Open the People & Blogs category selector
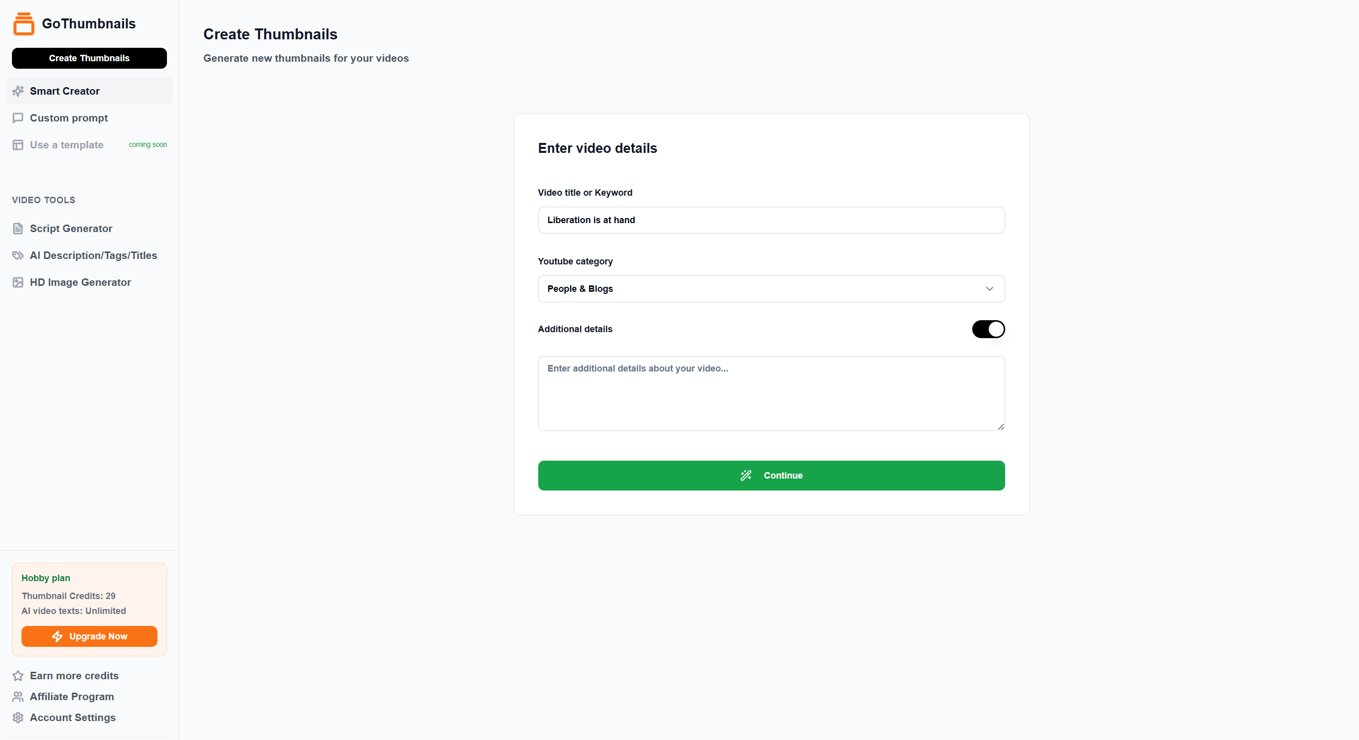Screen dimensions: 1359x740 click(771, 289)
